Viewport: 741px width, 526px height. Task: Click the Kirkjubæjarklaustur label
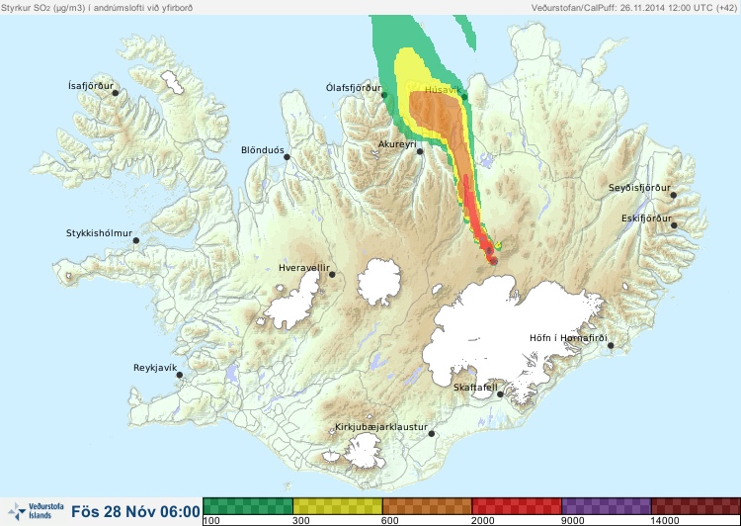[381, 427]
